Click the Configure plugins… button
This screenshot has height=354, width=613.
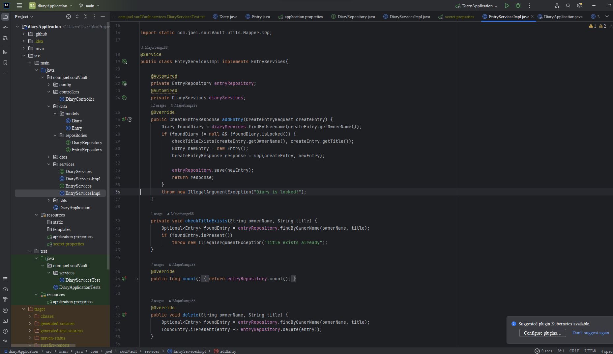[x=542, y=333]
